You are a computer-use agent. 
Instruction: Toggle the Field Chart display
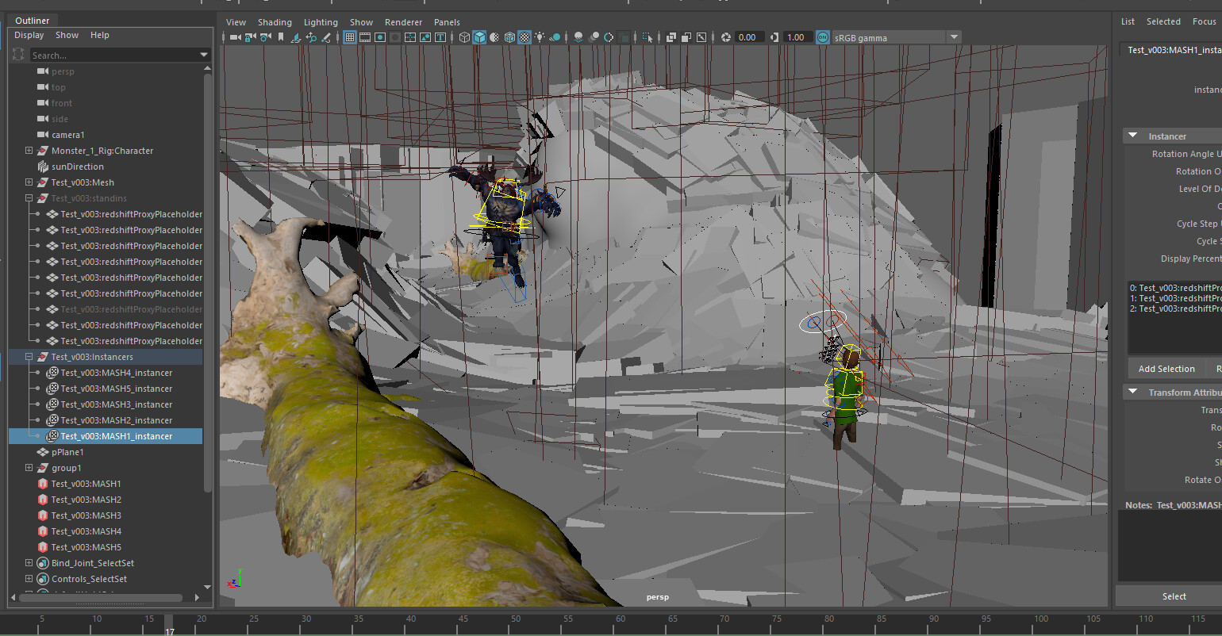410,37
